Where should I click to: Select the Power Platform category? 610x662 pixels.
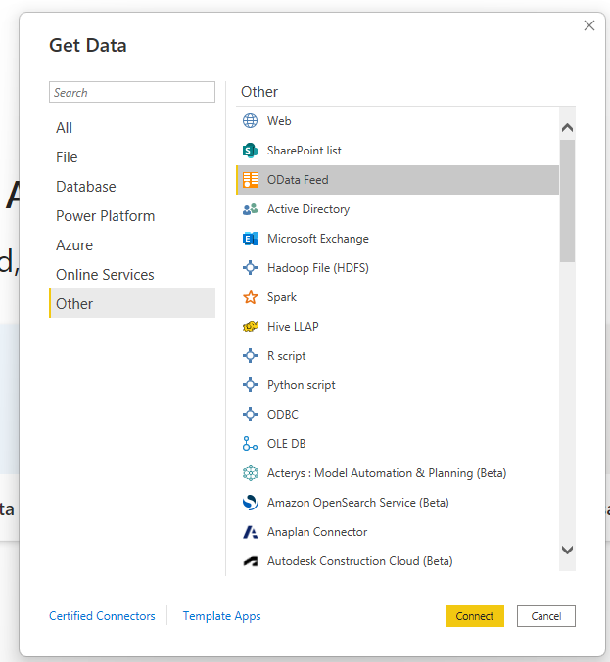[x=132, y=216]
